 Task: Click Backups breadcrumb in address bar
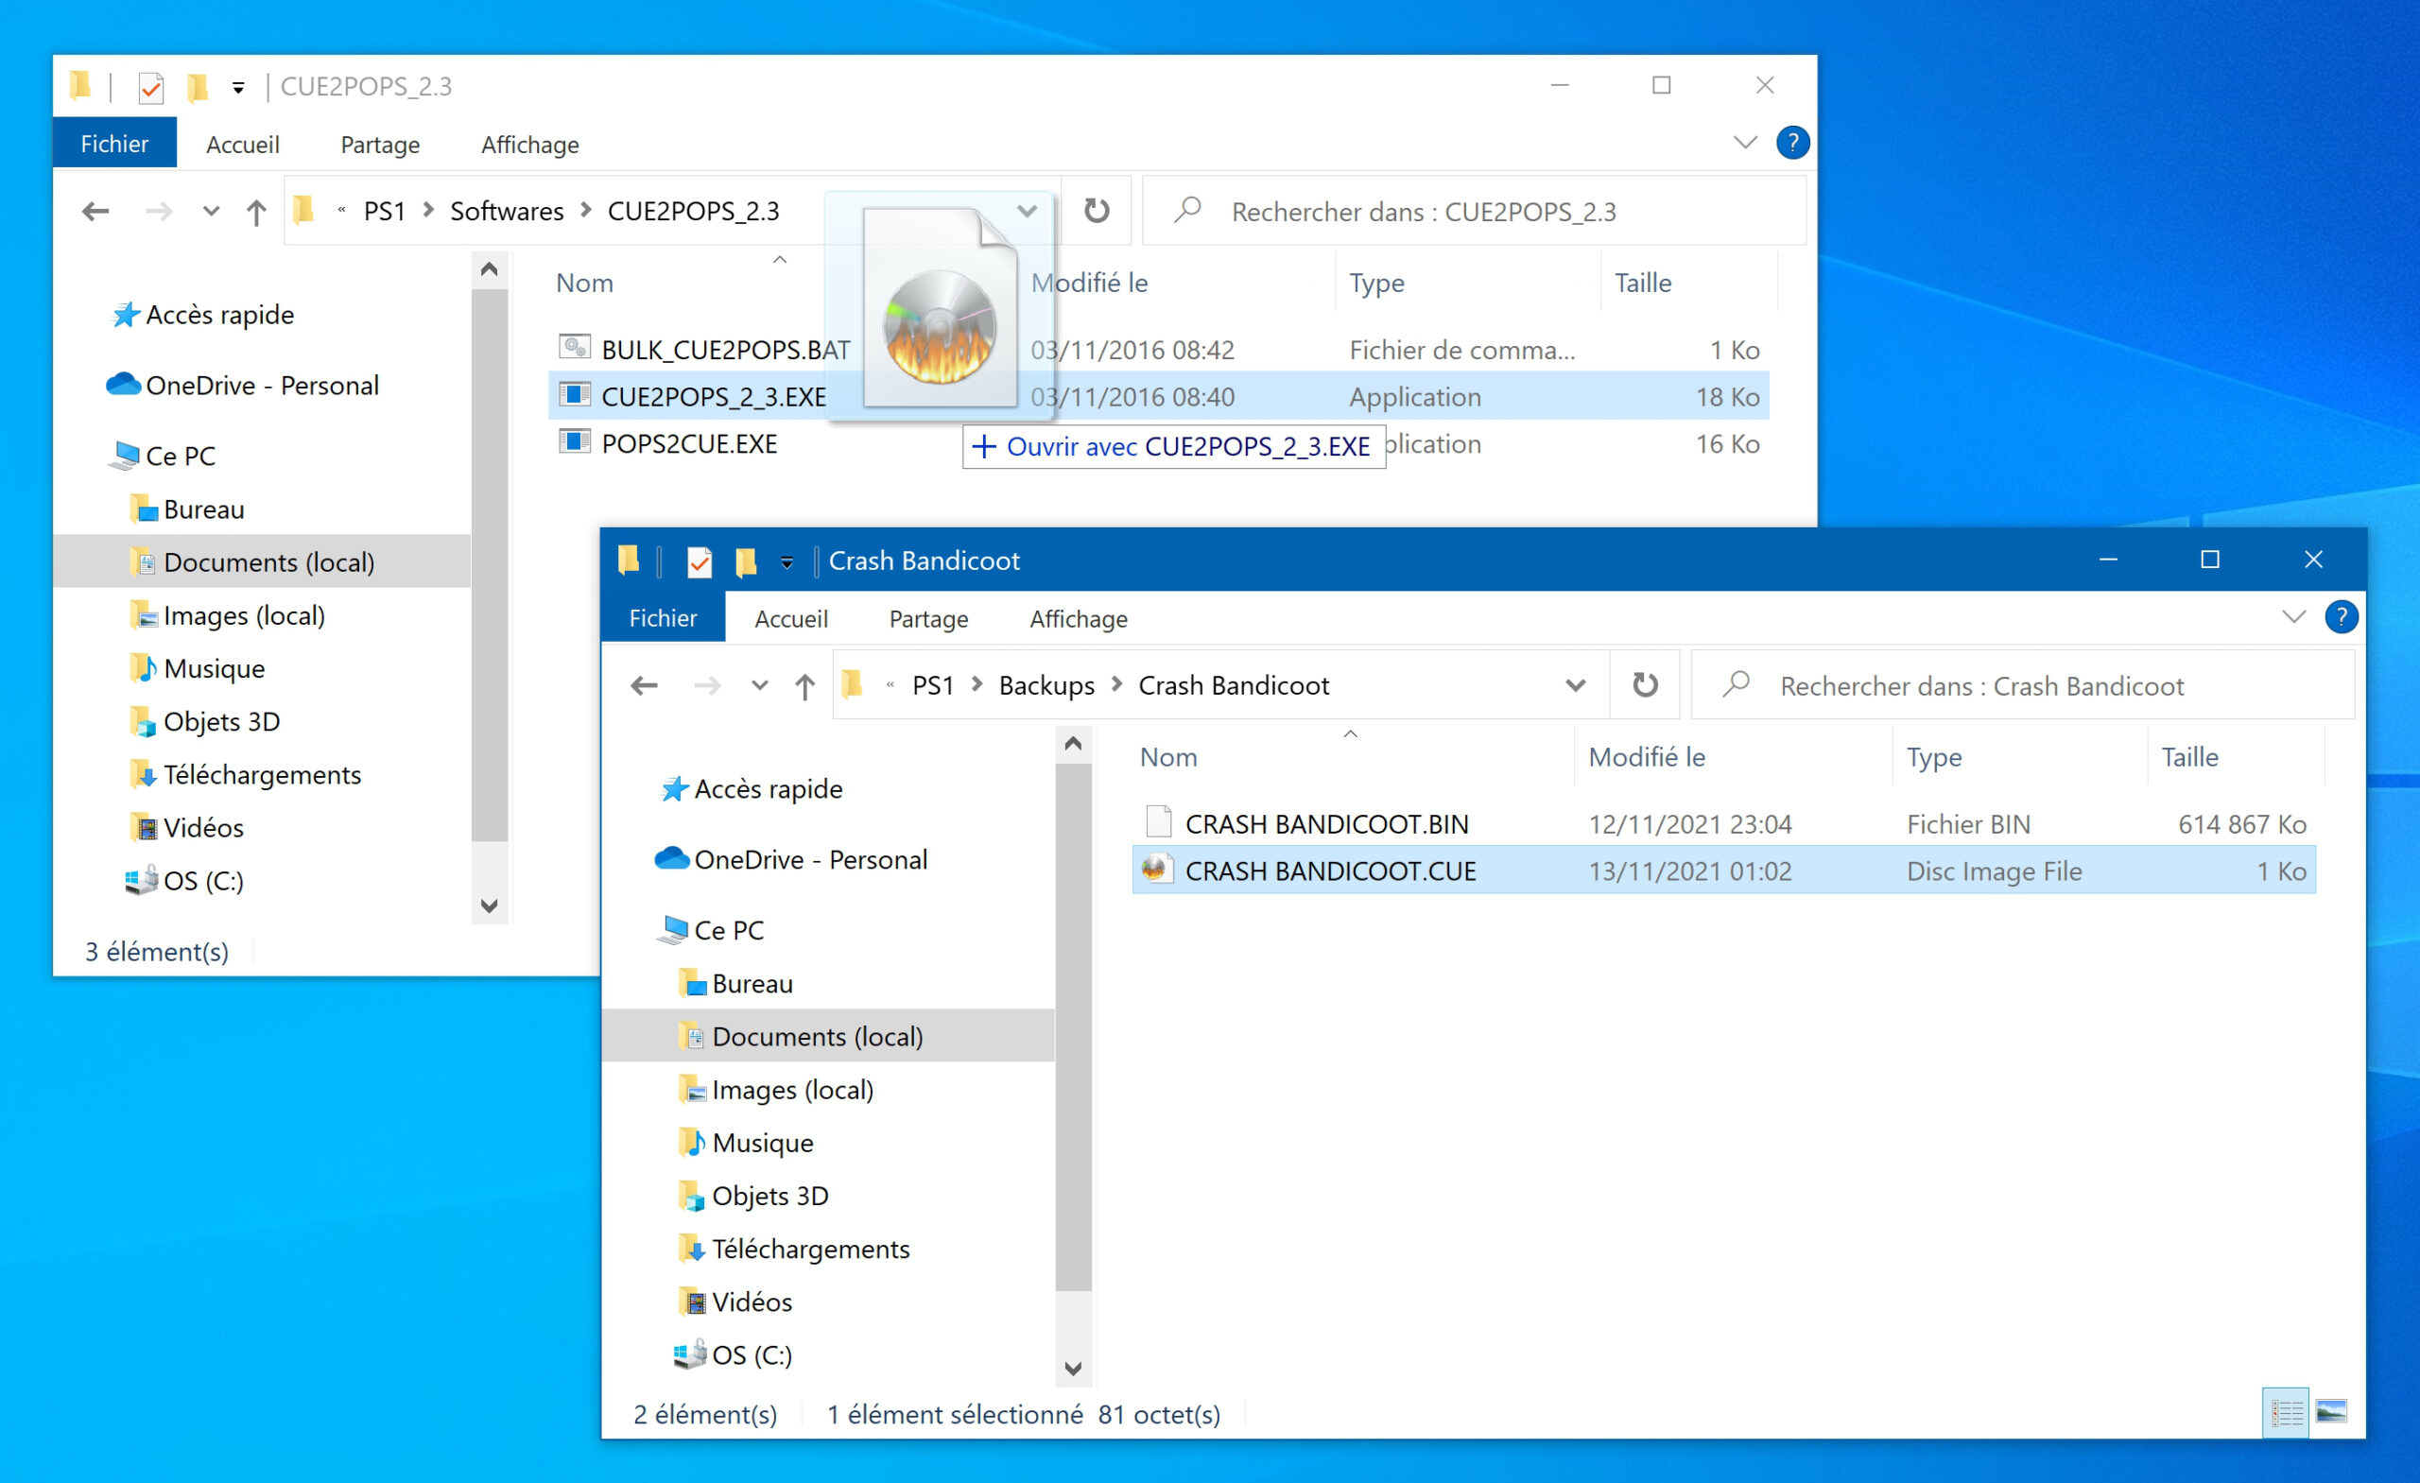click(1046, 685)
